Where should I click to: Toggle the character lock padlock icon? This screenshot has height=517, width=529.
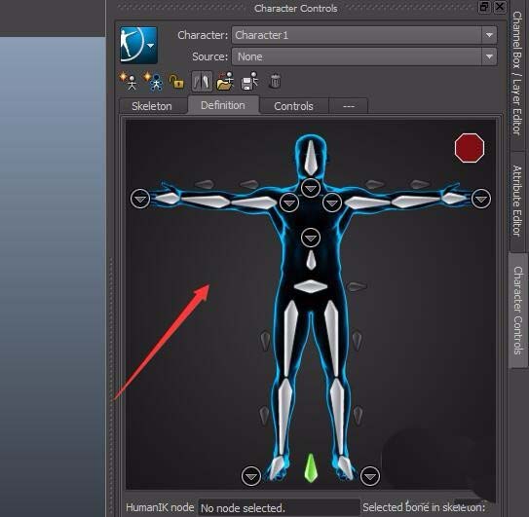(x=176, y=81)
